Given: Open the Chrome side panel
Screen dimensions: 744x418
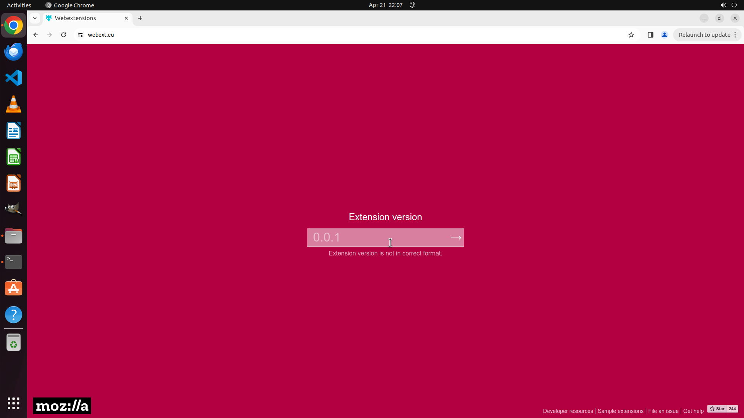Looking at the screenshot, I should pyautogui.click(x=651, y=35).
